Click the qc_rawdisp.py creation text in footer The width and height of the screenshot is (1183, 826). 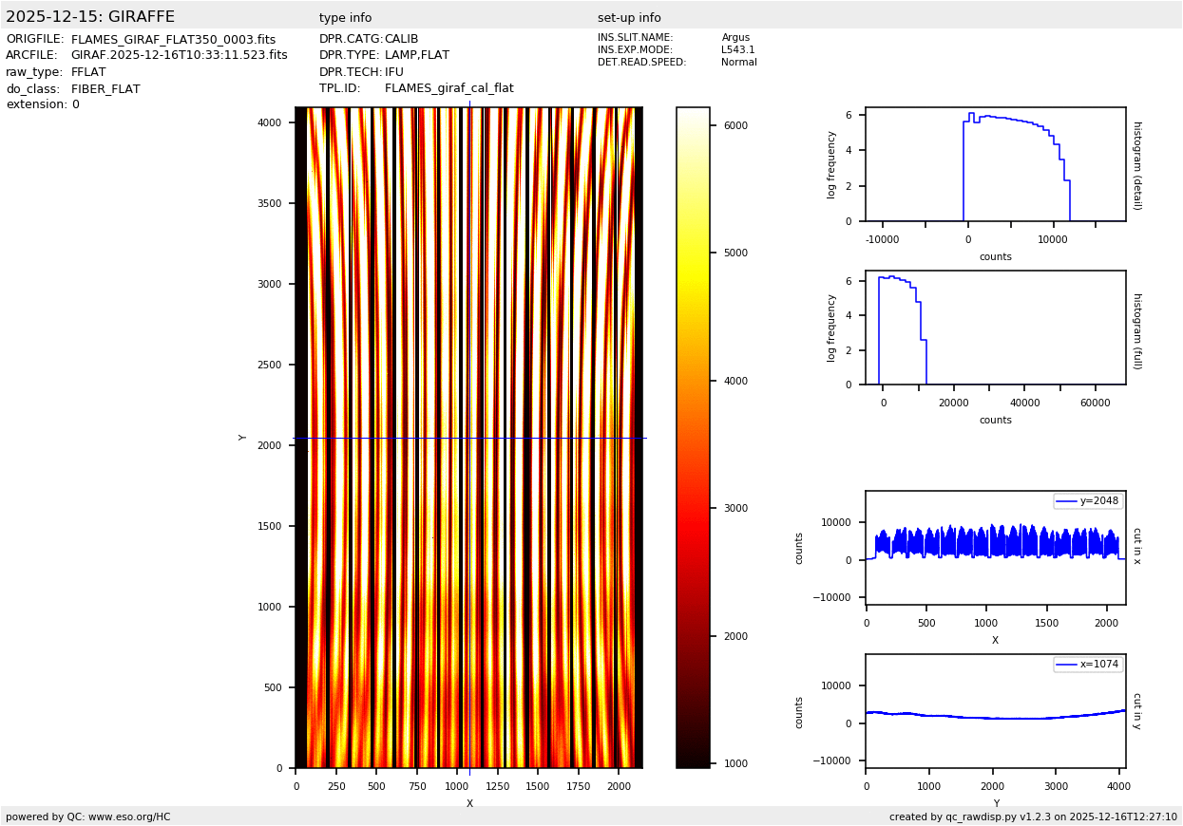pyautogui.click(x=1033, y=817)
